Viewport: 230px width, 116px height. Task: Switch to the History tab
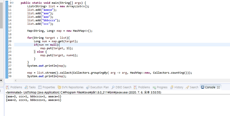tap(177, 87)
